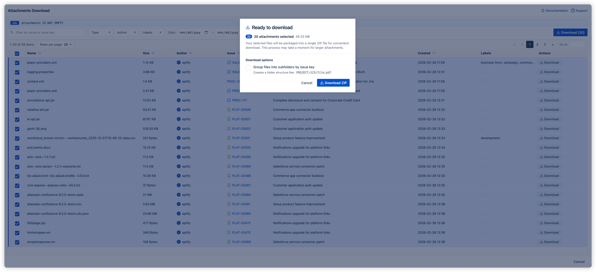Image resolution: width=596 pixels, height=272 pixels.
Task: Click the sort arrows on the Size column
Action: (153, 53)
